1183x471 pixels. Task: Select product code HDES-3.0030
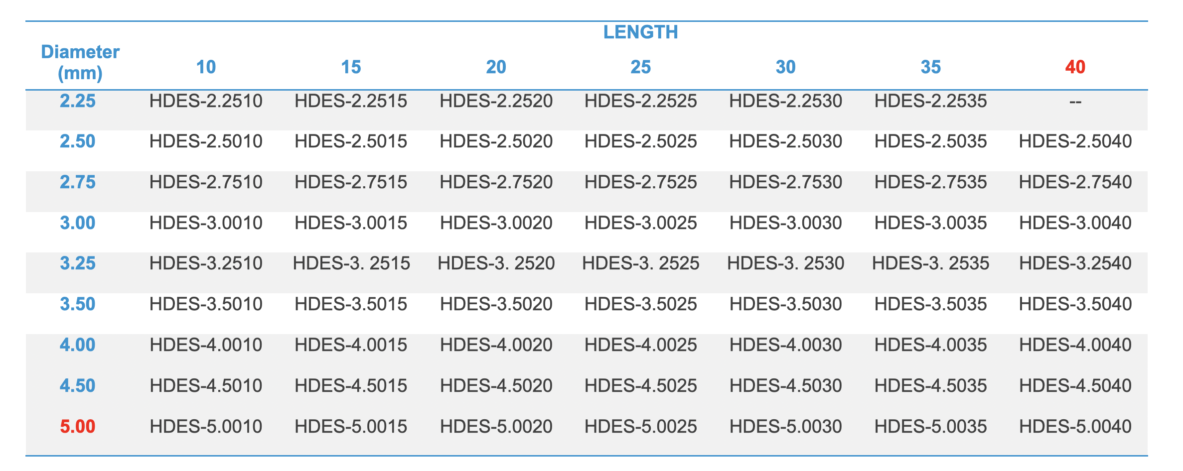point(785,223)
